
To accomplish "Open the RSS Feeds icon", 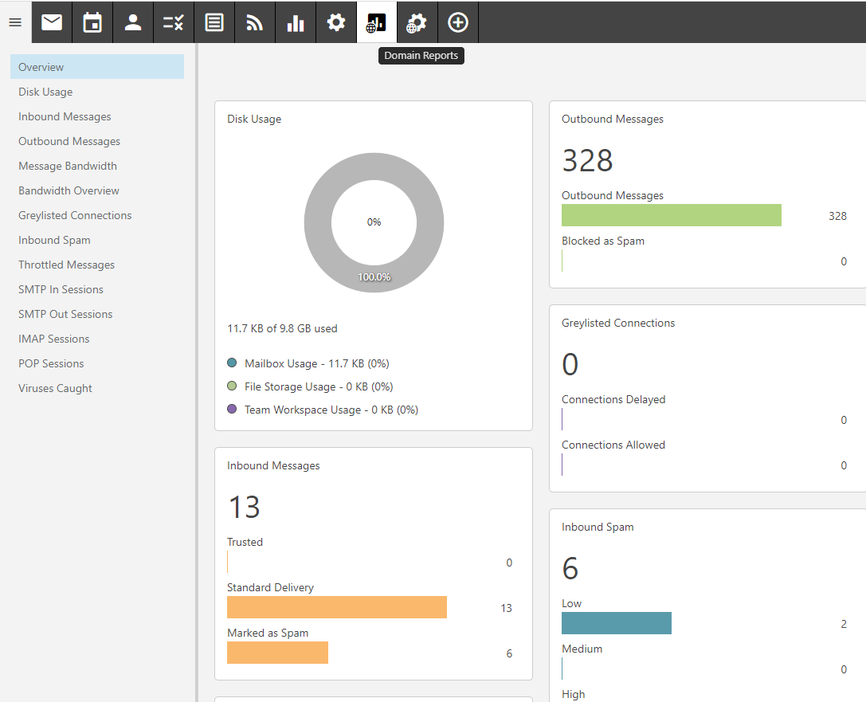I will pyautogui.click(x=255, y=22).
